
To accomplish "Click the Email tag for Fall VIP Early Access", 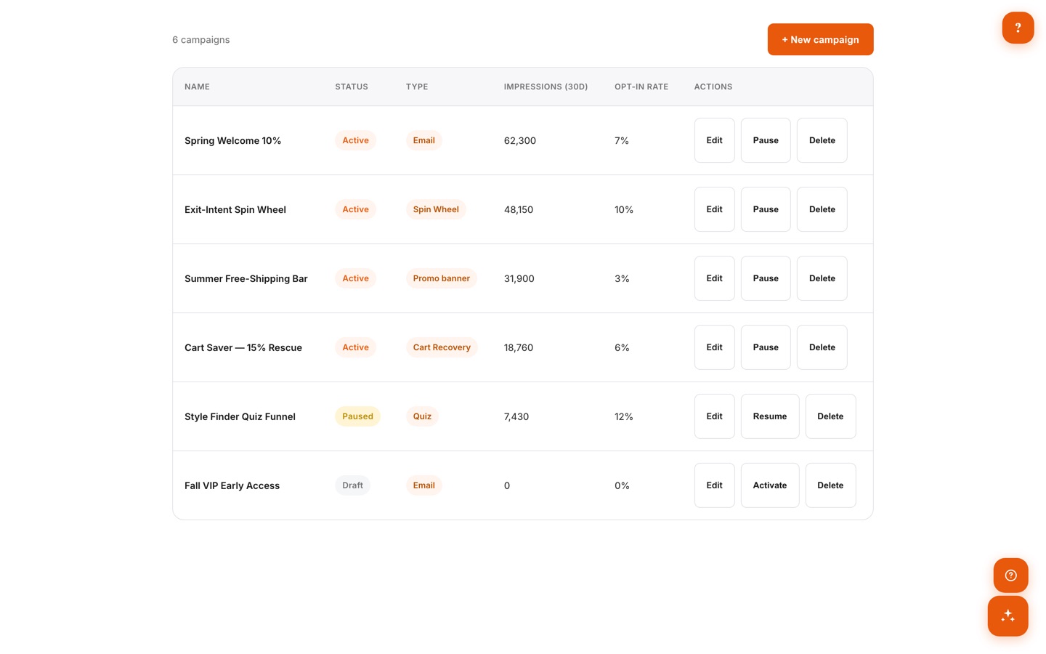I will (423, 485).
